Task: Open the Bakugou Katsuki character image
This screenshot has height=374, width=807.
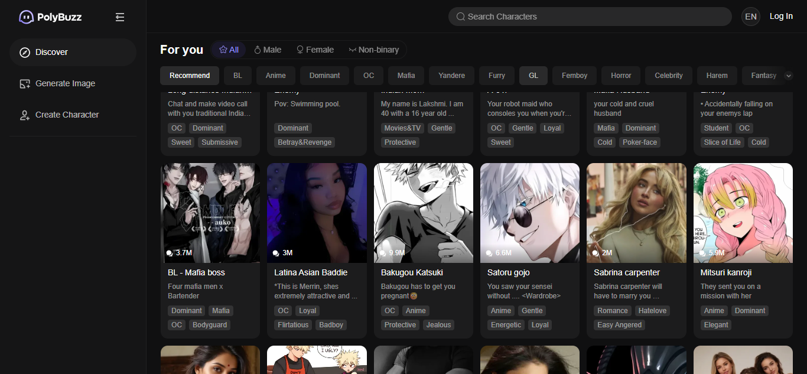Action: (424, 213)
